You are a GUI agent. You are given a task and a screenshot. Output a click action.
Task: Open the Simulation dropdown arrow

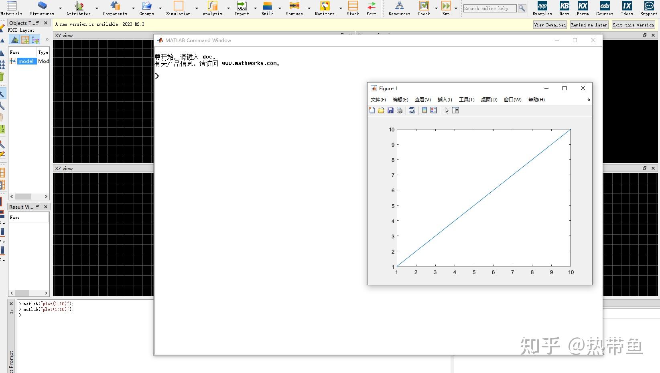click(x=197, y=8)
